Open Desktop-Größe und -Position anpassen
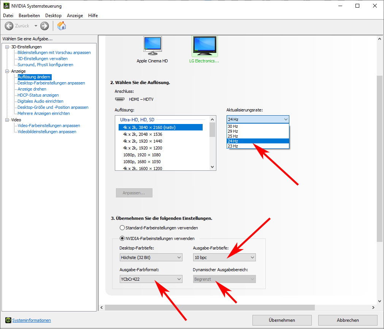This screenshot has width=384, height=329. pyautogui.click(x=53, y=107)
